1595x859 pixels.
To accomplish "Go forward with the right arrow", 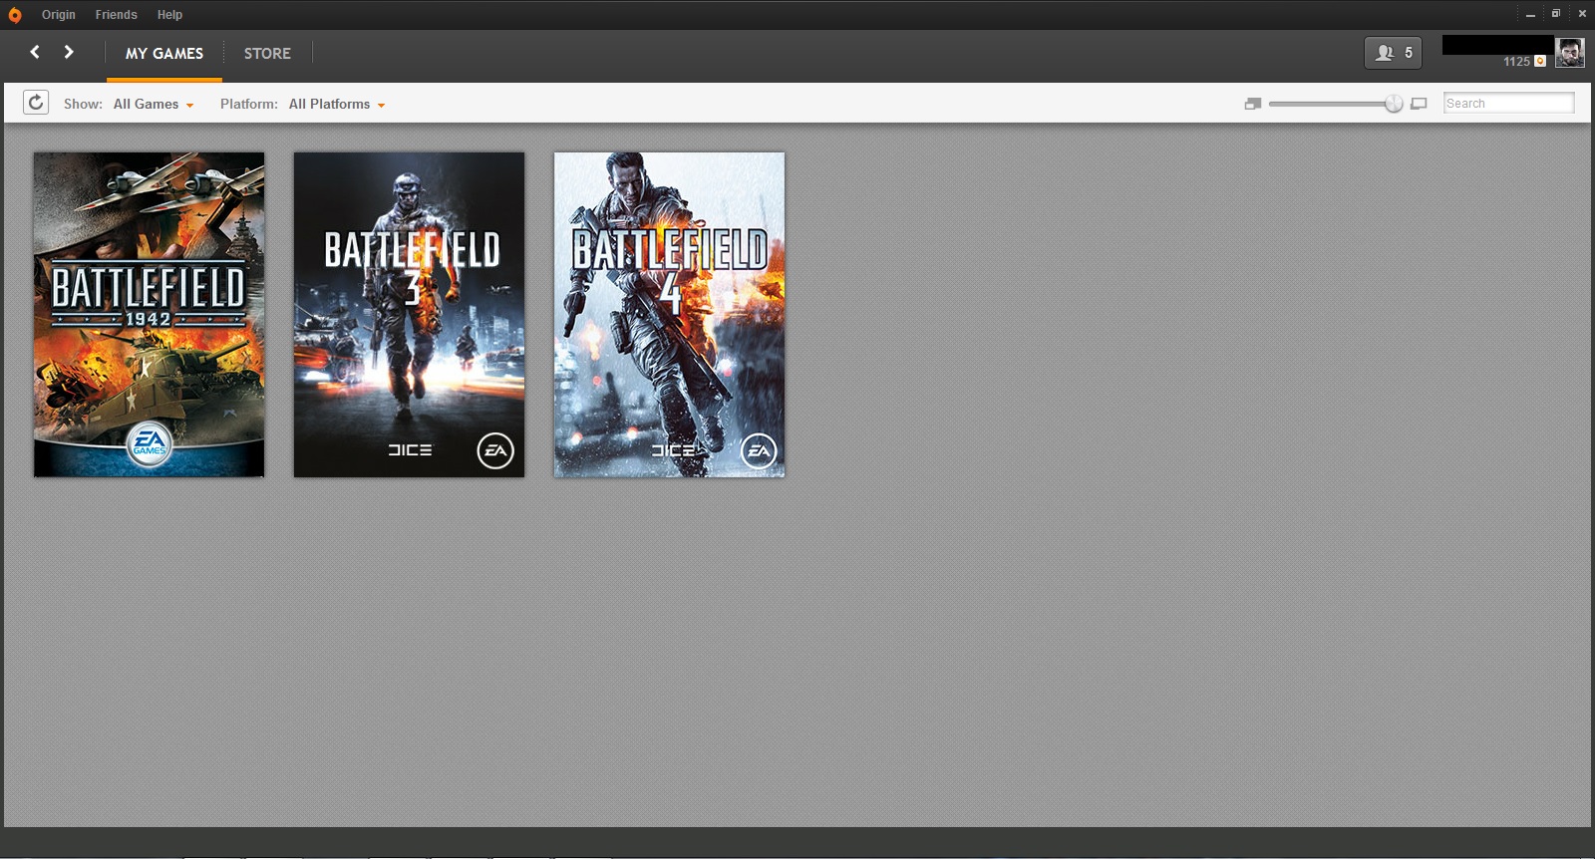I will tap(69, 52).
